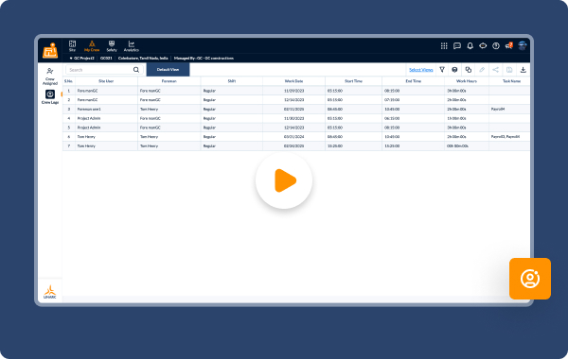The width and height of the screenshot is (568, 359).
Task: Open the notifications bell
Action: [470, 46]
